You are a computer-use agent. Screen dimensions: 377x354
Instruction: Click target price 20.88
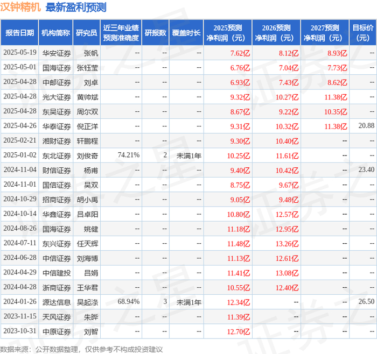366,125
